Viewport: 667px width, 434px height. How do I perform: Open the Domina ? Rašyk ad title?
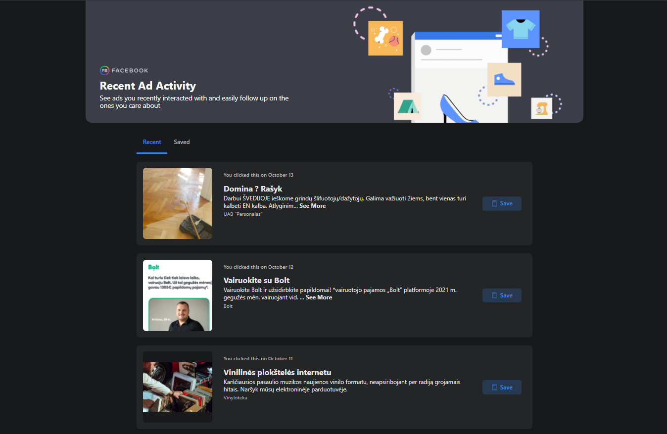pos(253,189)
